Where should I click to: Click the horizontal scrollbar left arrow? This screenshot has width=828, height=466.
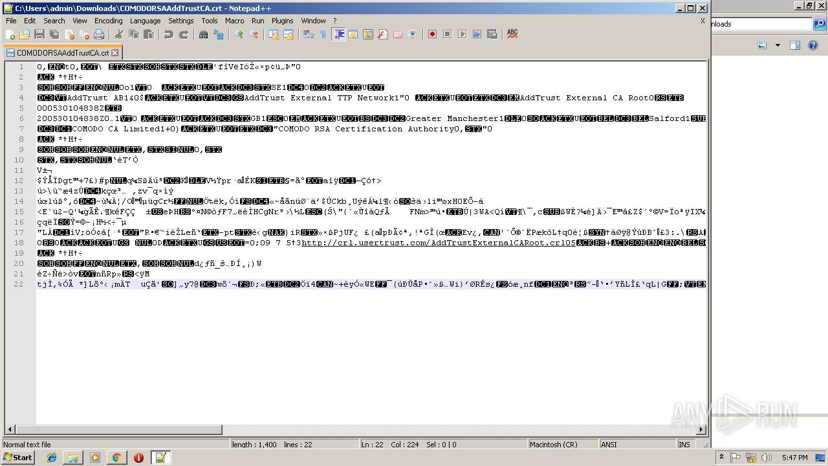tap(10, 429)
